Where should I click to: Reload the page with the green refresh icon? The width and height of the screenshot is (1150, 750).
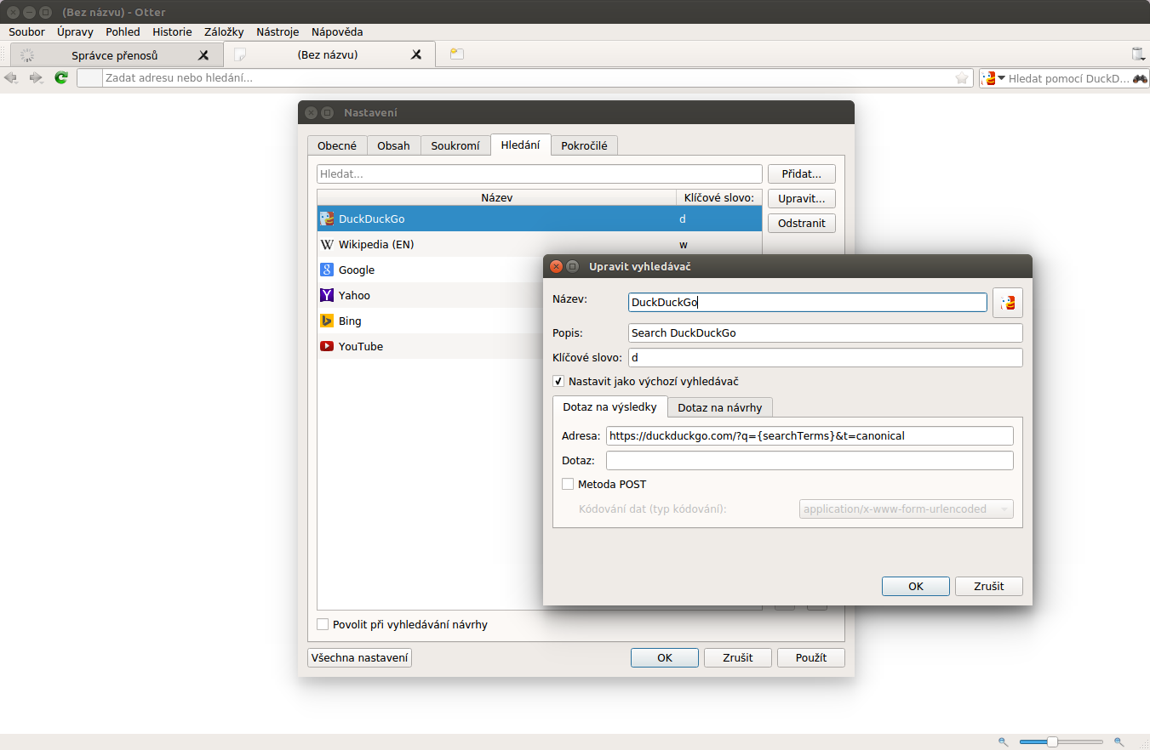(x=61, y=78)
